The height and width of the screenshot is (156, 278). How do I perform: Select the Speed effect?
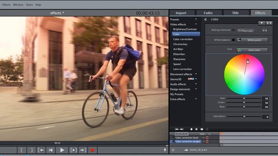[177, 64]
